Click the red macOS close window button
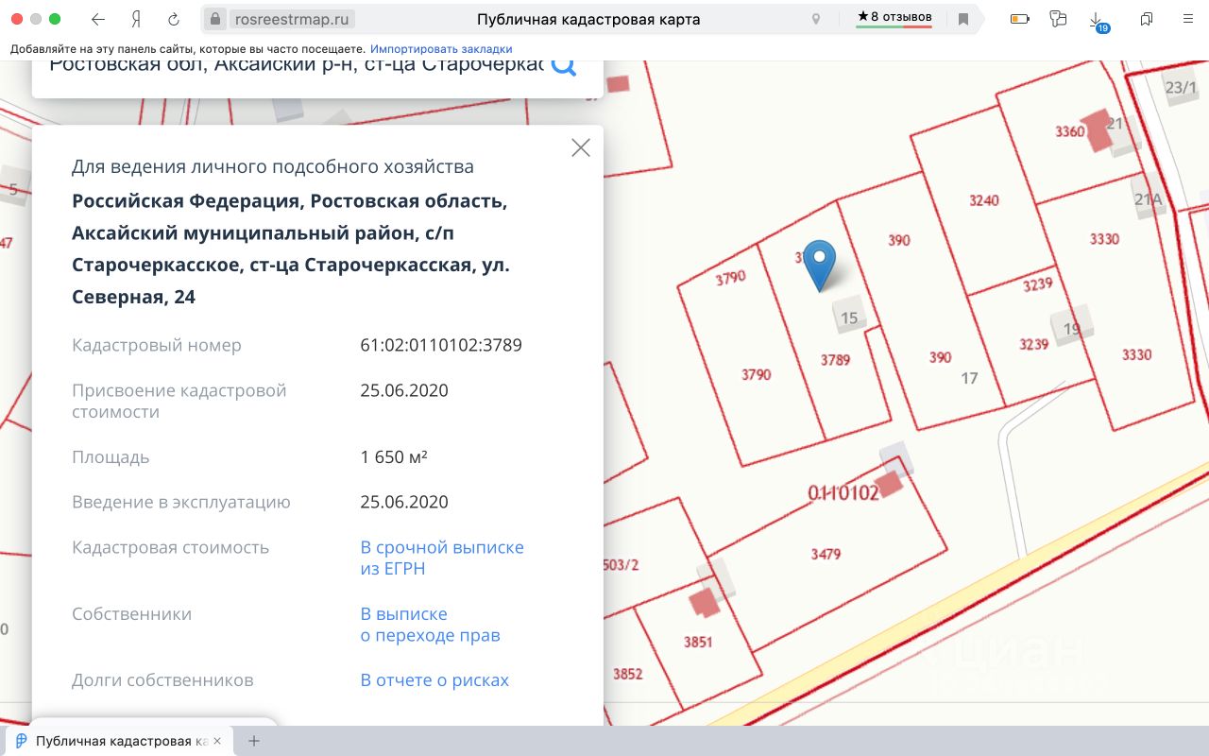 click(17, 19)
